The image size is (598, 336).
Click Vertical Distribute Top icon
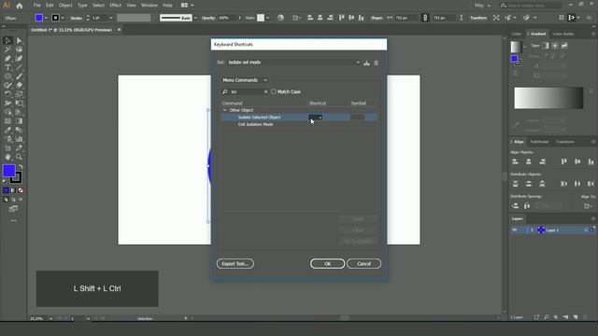point(515,184)
